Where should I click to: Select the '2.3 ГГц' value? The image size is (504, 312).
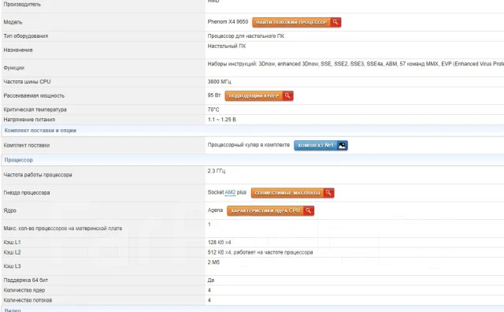[217, 171]
